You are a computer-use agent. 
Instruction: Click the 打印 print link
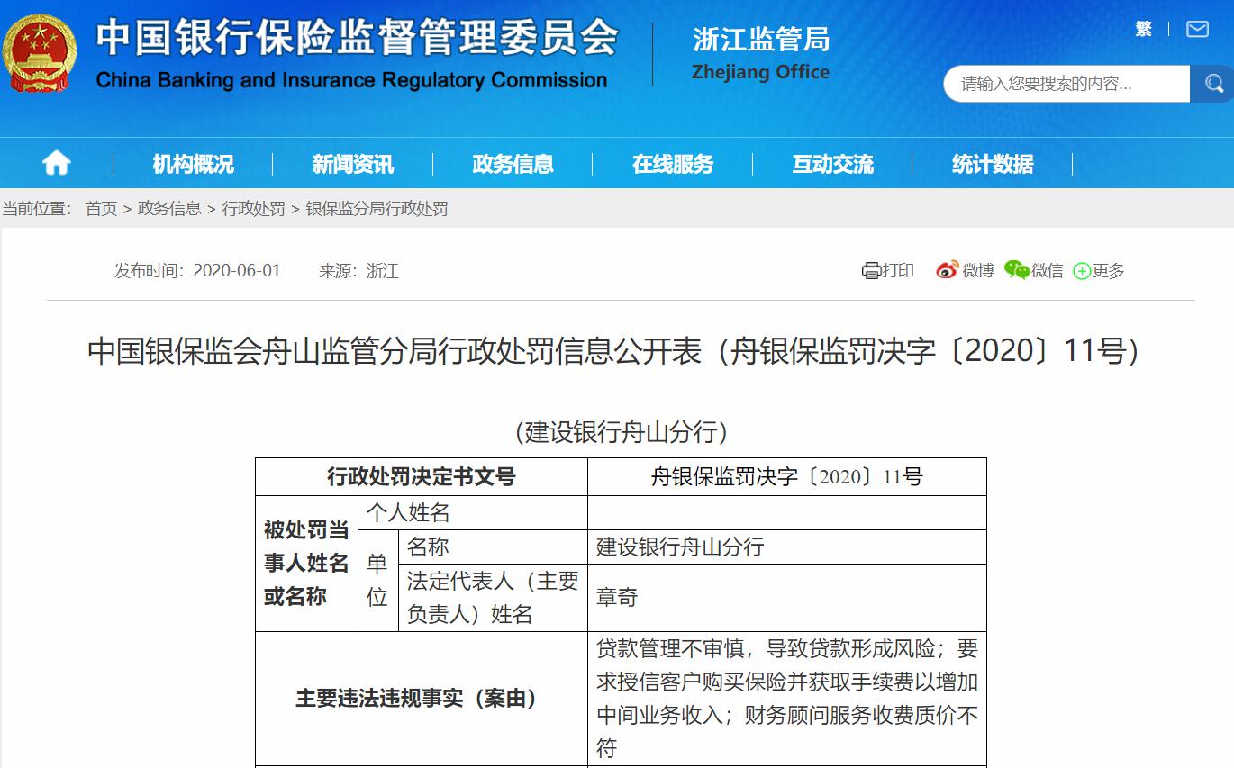[897, 270]
